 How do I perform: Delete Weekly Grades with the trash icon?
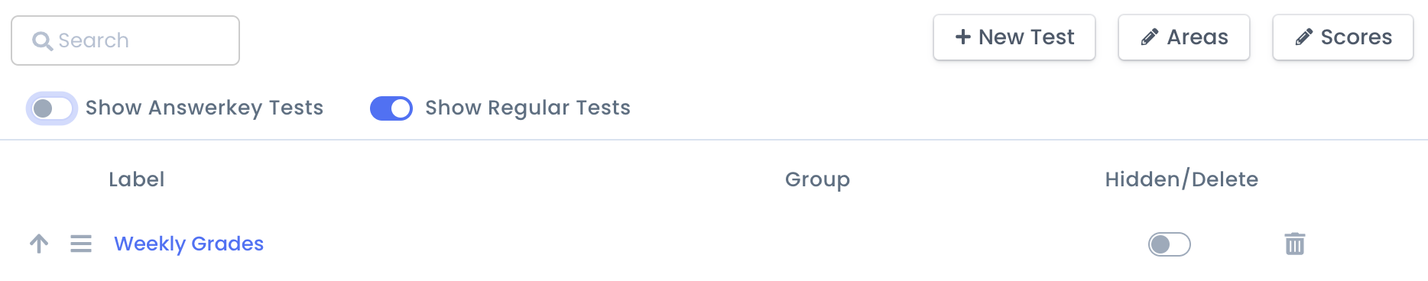click(1295, 244)
